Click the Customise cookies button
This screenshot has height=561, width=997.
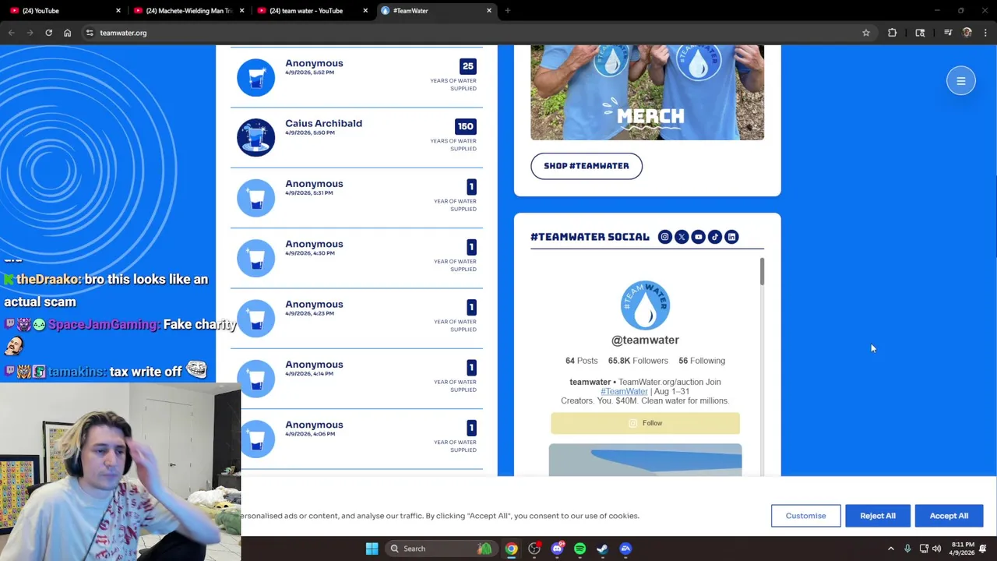click(805, 516)
